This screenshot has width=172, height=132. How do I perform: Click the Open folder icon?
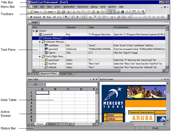point(45,12)
